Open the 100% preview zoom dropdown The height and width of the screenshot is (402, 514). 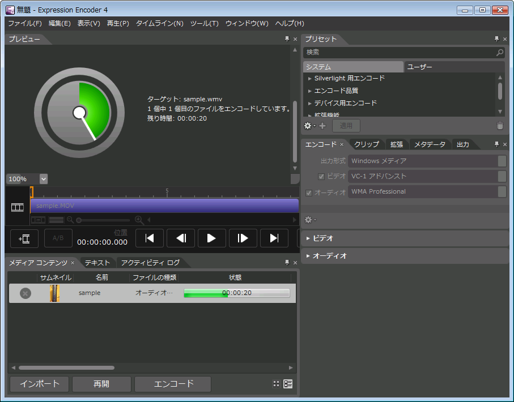click(44, 179)
